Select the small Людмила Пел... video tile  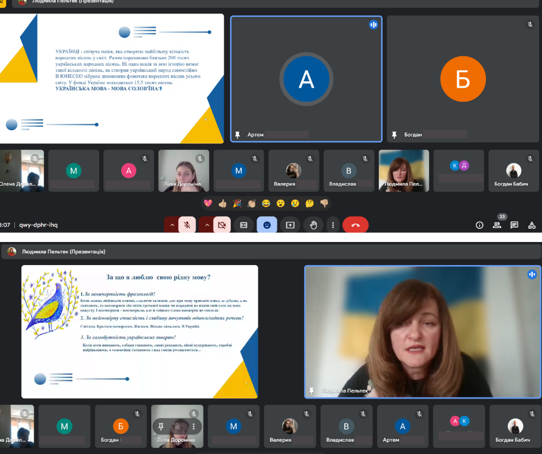(404, 171)
